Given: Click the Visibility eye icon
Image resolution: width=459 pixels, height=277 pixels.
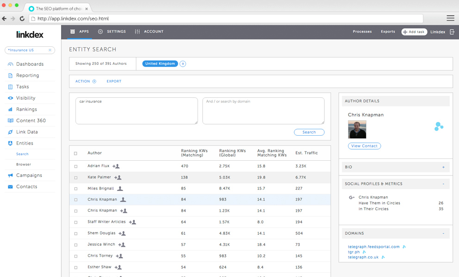Looking at the screenshot, I should pyautogui.click(x=11, y=98).
